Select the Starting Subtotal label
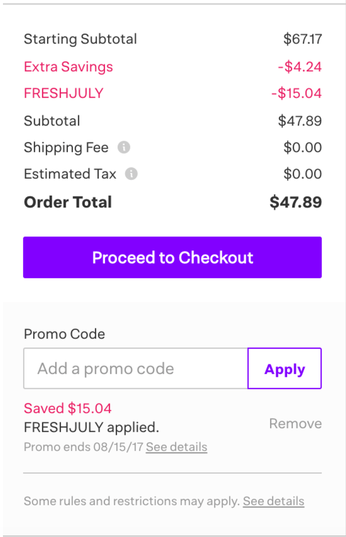This screenshot has height=537, width=346. click(x=81, y=39)
